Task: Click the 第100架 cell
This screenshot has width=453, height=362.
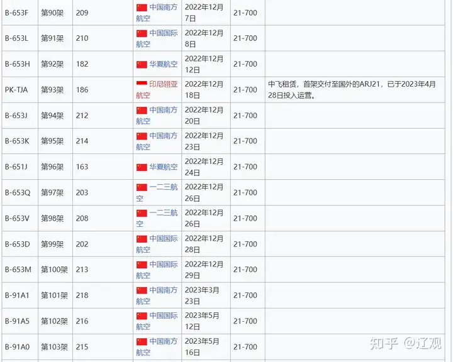Action: [54, 270]
